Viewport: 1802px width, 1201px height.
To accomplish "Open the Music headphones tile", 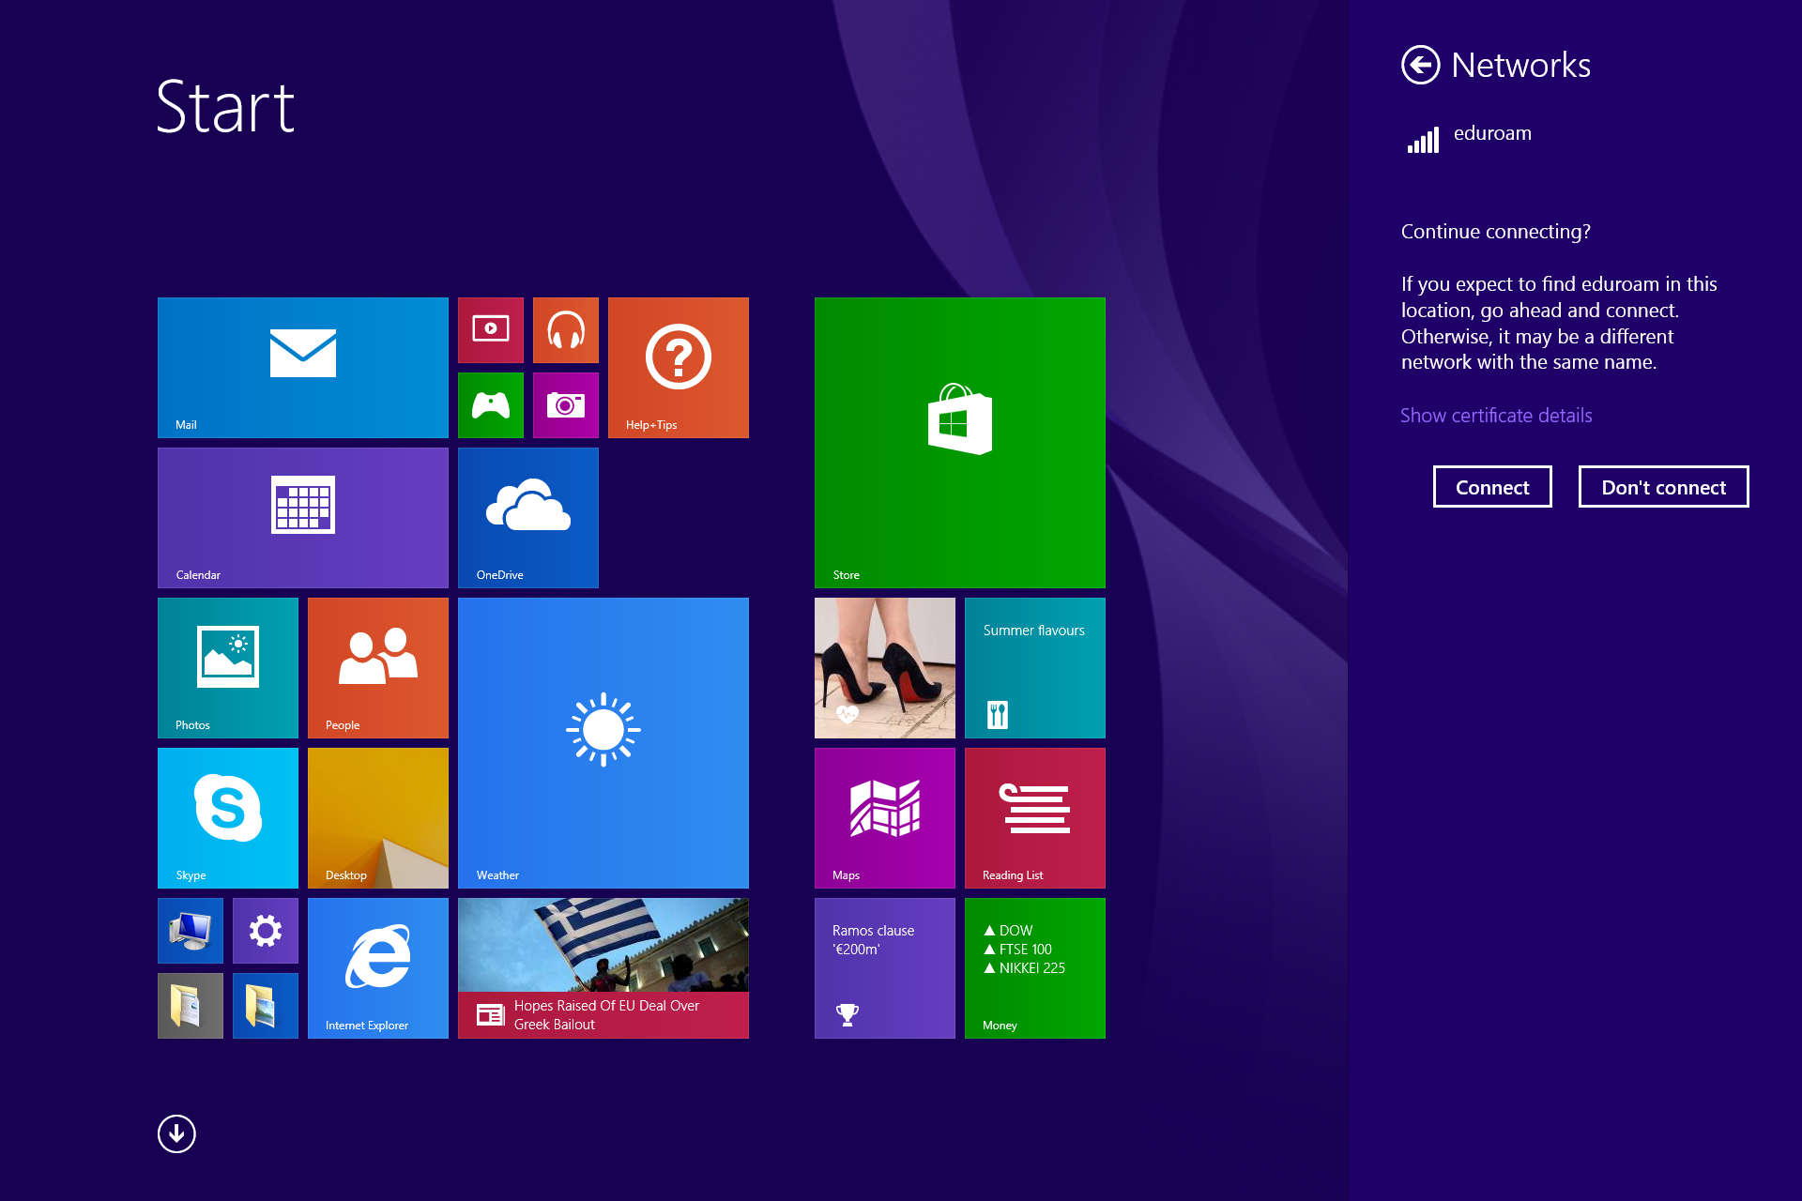I will (566, 330).
